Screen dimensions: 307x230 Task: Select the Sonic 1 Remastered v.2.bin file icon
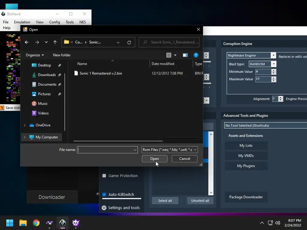point(76,73)
